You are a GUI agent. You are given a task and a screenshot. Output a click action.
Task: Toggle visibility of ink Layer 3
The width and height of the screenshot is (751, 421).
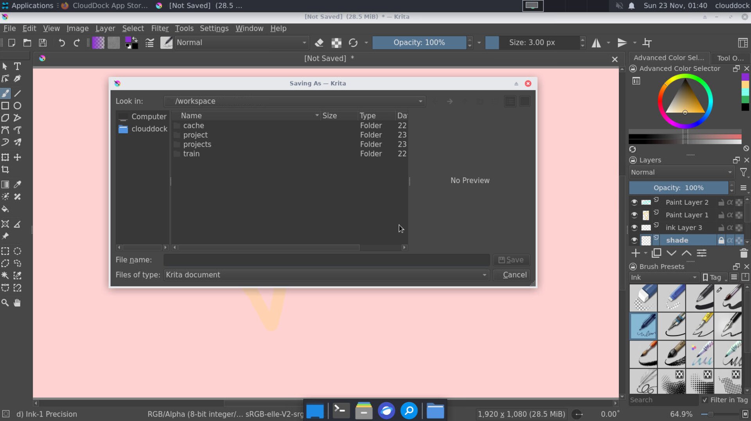coord(634,228)
